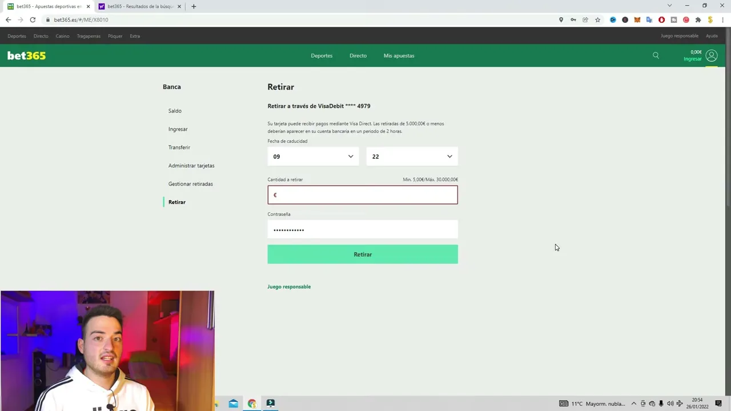Switch to the Resultados de la búsqueda tab
Viewport: 731px width, 411px height.
tap(140, 6)
